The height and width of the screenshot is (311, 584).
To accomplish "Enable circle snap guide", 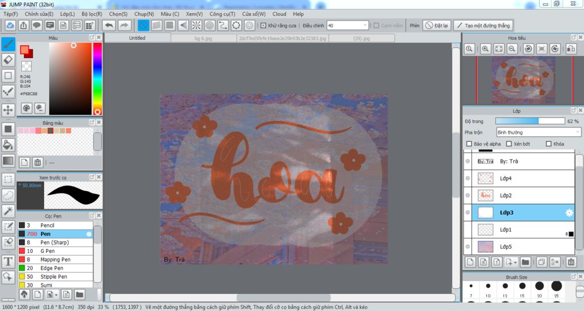I will pos(210,25).
